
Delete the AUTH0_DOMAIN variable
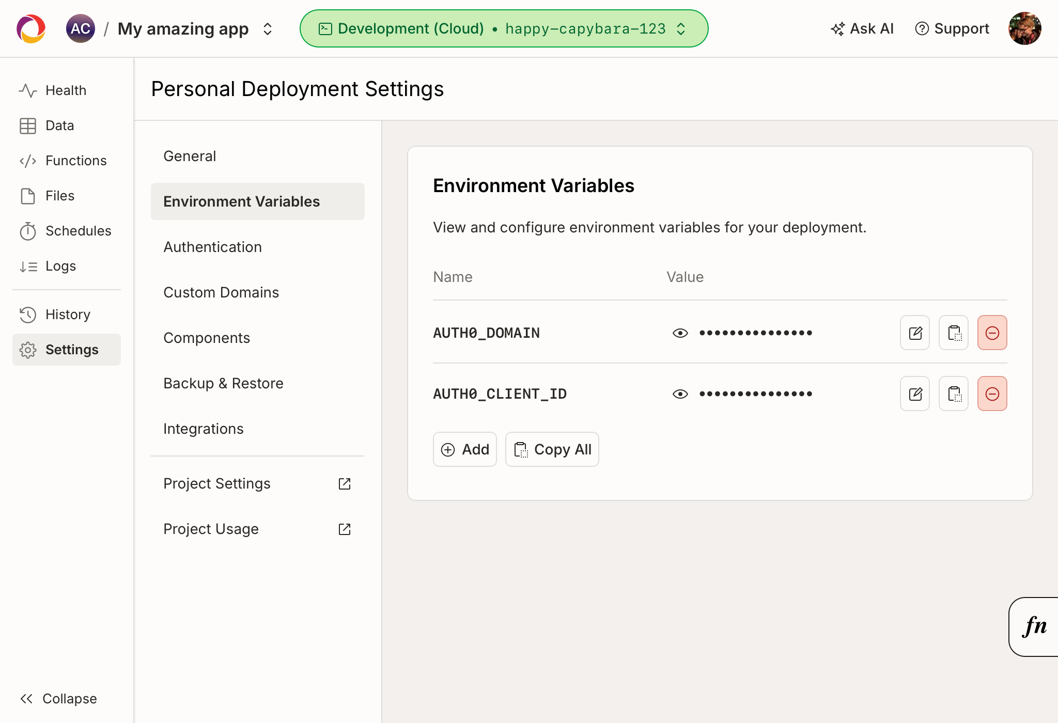coord(992,333)
